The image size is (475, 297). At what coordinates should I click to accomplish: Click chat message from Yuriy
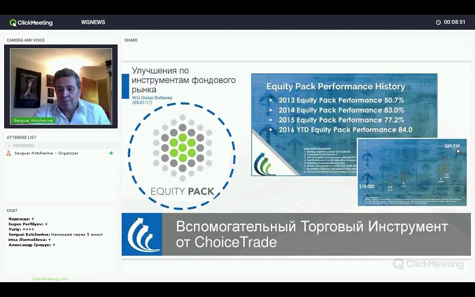coord(21,229)
